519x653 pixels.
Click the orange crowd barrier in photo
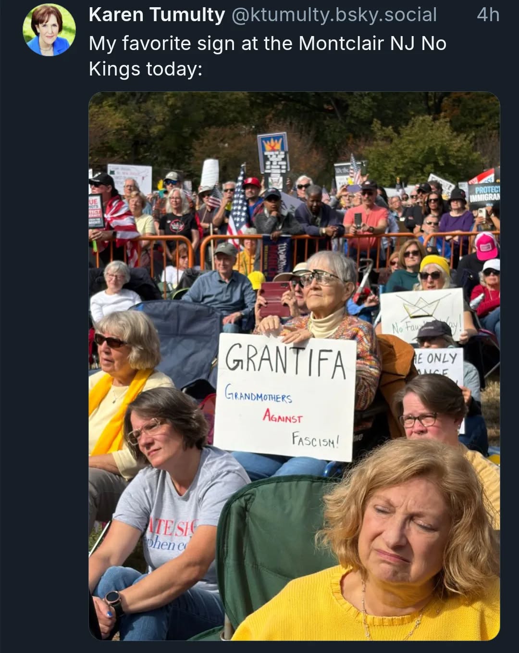(x=293, y=248)
